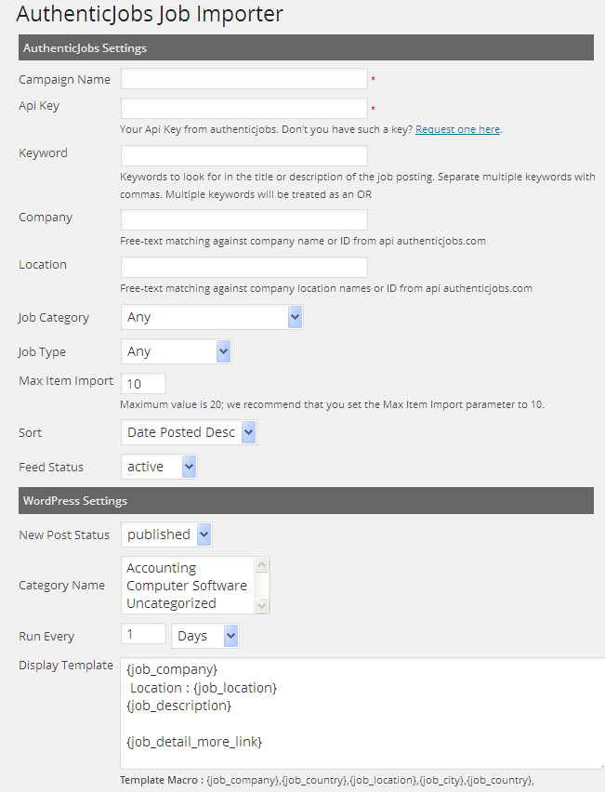
Task: Click the Keyword input field
Action: [243, 156]
